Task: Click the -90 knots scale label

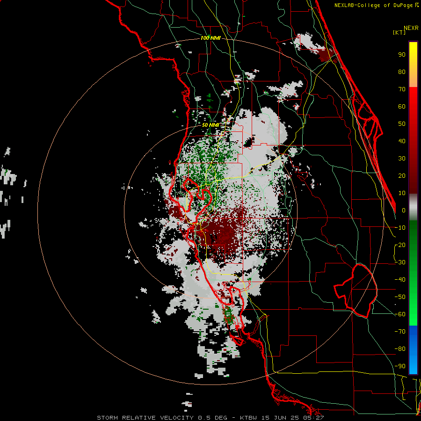Action: pyautogui.click(x=400, y=366)
